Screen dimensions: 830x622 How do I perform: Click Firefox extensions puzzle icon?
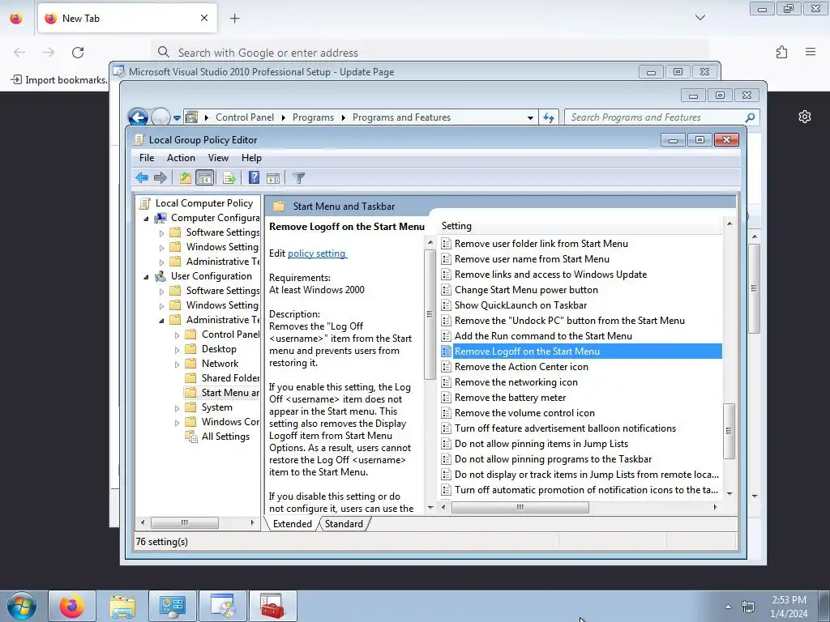coord(781,52)
